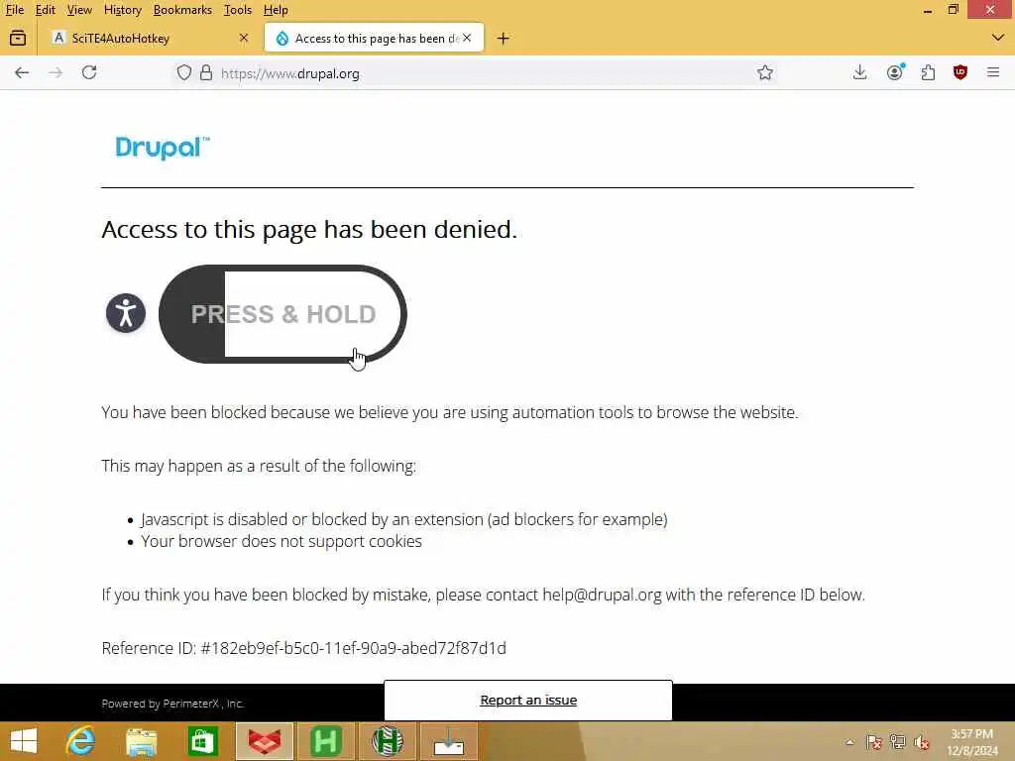This screenshot has width=1015, height=761.
Task: Open the download tray taskbar icon
Action: tap(449, 741)
